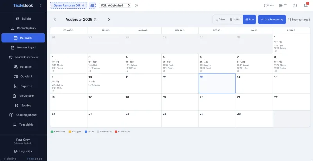The height and width of the screenshot is (161, 313).
Task: Click the TableBook logo
Action: coord(23,5)
